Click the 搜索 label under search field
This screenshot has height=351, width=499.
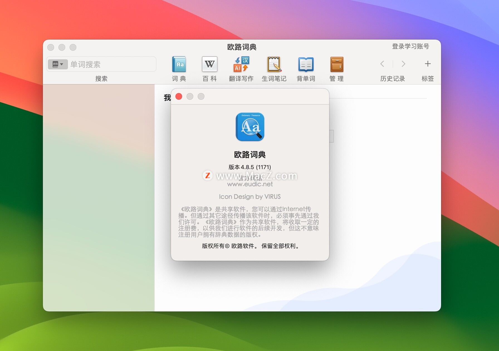(x=101, y=79)
